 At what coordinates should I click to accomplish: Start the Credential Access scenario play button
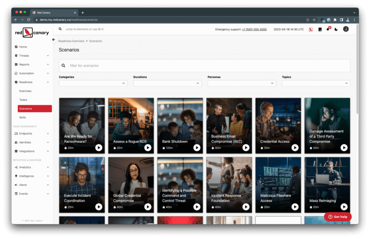pos(295,148)
